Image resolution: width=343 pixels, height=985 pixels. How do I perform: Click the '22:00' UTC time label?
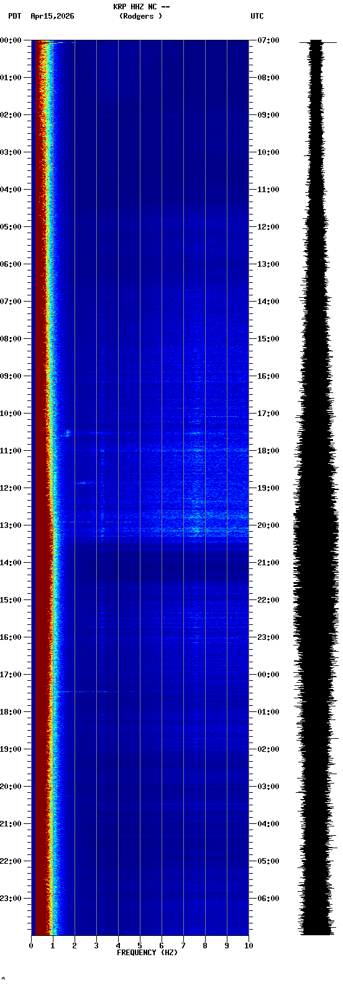pos(268,600)
